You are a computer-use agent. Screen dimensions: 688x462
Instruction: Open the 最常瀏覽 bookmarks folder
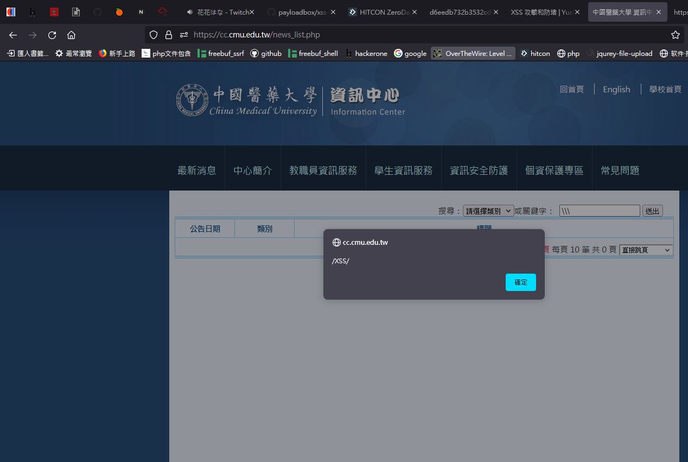click(x=74, y=53)
